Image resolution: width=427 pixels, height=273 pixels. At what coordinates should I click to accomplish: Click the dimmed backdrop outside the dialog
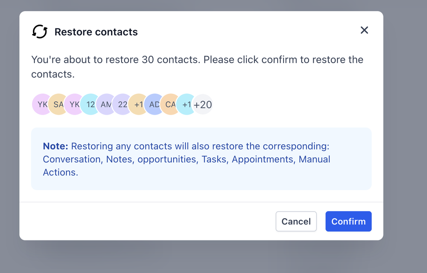[405, 139]
